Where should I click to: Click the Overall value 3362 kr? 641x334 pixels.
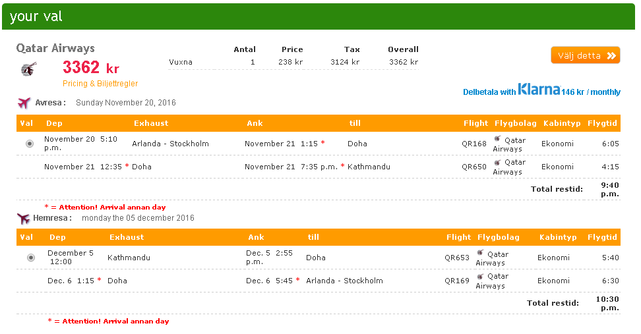pos(404,62)
